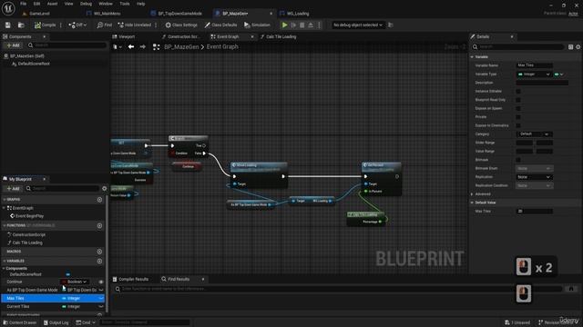Add new variable with plus icon
The image size is (583, 327).
[x=99, y=261]
